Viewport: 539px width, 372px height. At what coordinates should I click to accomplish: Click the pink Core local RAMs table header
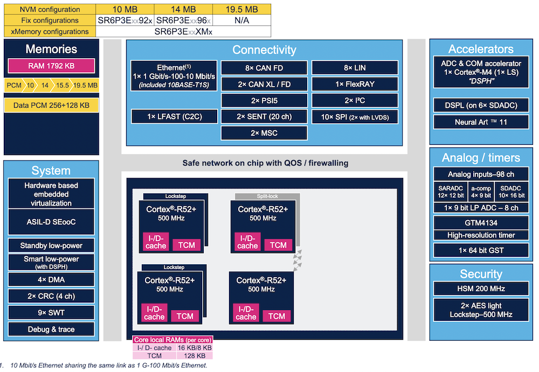pos(172,340)
